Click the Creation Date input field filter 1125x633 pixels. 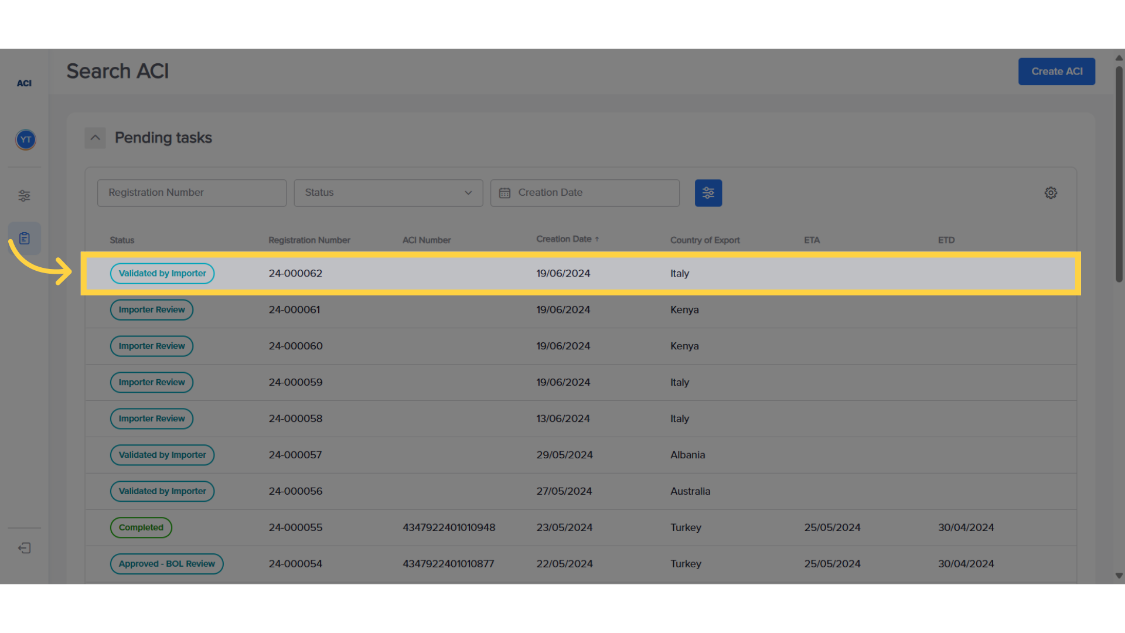tap(585, 192)
